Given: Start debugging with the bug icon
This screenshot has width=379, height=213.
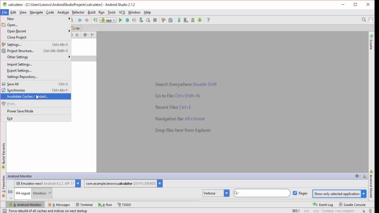Looking at the screenshot, I should pyautogui.click(x=127, y=20).
